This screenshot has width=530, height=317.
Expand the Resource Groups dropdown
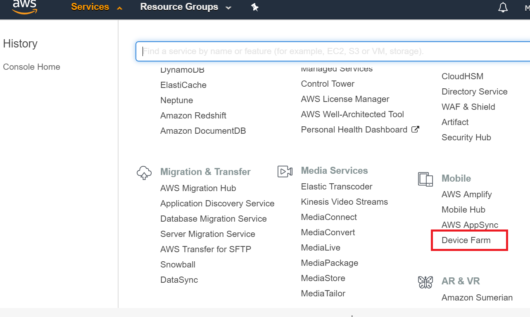click(185, 7)
